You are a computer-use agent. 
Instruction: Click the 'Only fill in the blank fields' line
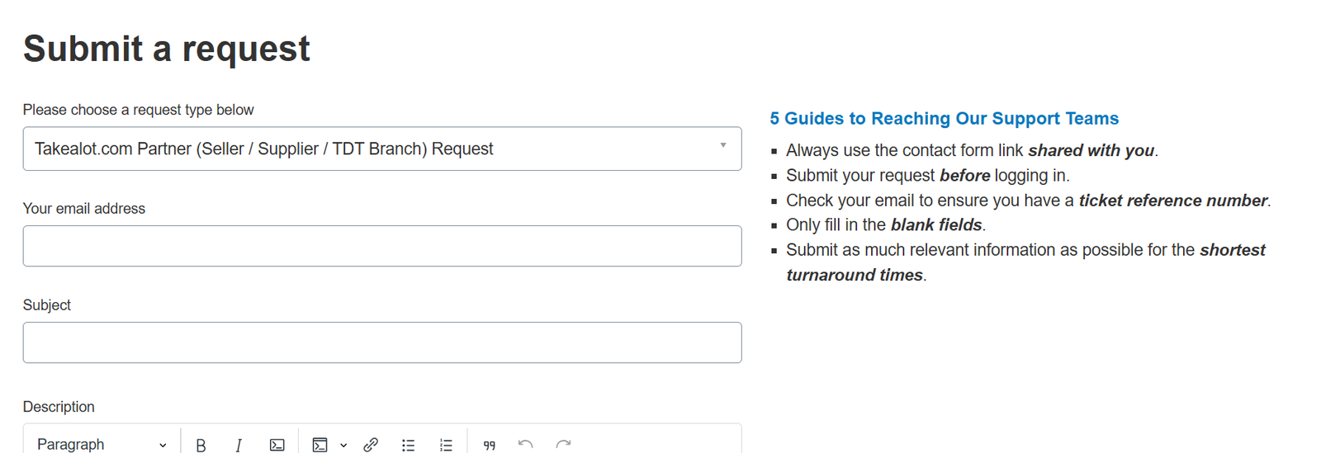(886, 225)
